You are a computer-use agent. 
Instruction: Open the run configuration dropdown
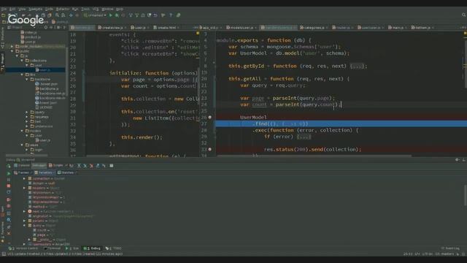coord(95,15)
